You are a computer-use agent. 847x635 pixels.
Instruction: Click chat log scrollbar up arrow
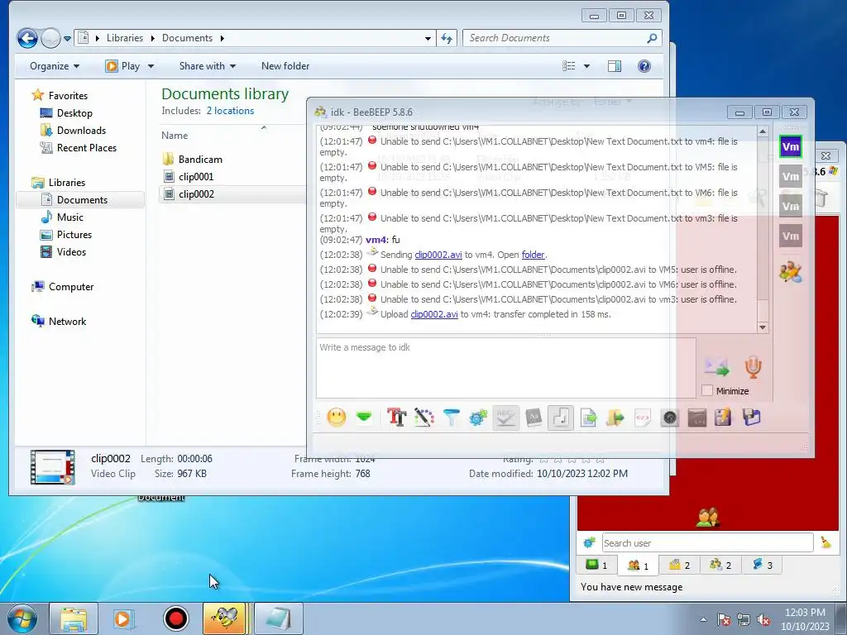pos(762,131)
